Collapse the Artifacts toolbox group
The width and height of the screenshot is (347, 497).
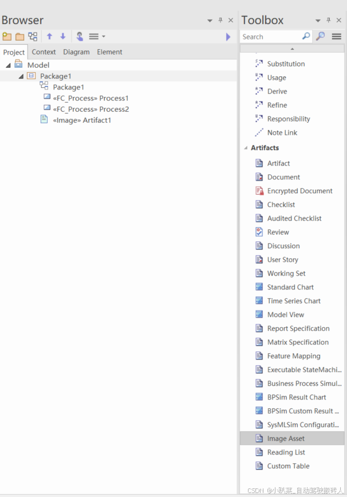click(246, 148)
